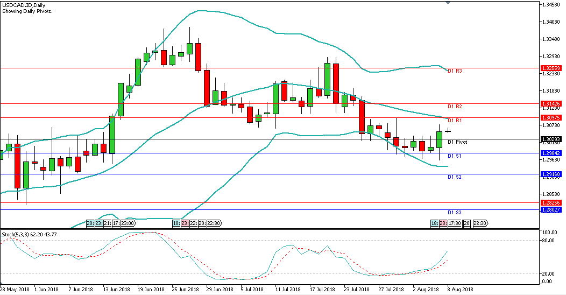Click the D1 R3 pivot label

pyautogui.click(x=455, y=71)
